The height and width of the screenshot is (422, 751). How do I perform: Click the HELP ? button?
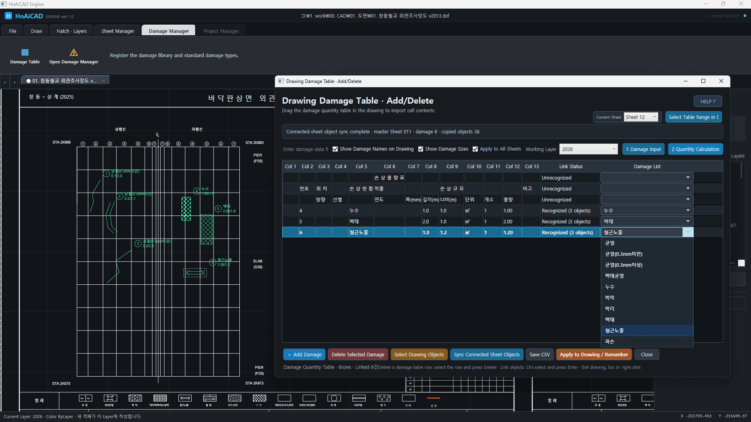click(708, 101)
